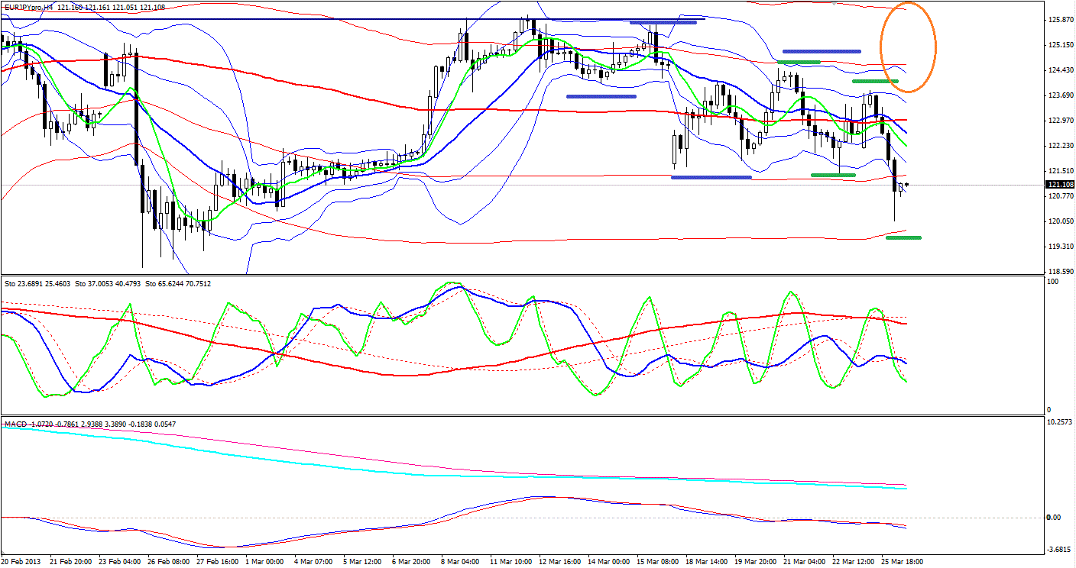Select the lowest green segment below 120.050
The width and height of the screenshot is (1076, 568).
(903, 237)
